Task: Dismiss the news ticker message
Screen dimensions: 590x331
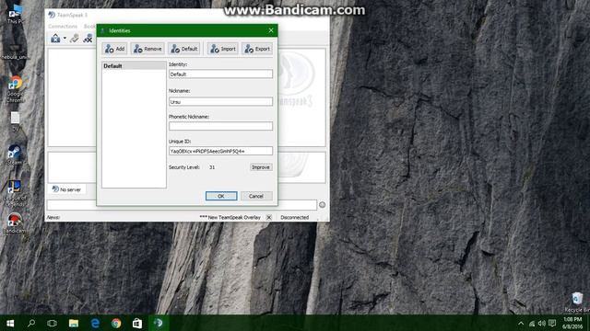Action: coord(269,217)
